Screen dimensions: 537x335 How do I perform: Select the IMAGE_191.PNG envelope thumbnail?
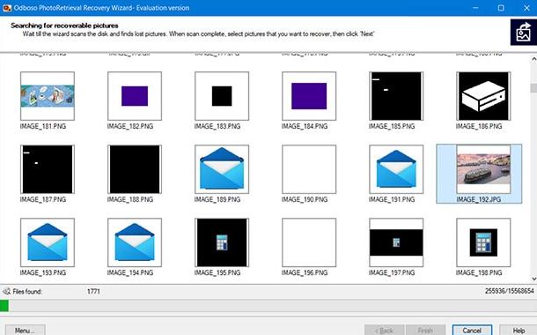(x=396, y=169)
